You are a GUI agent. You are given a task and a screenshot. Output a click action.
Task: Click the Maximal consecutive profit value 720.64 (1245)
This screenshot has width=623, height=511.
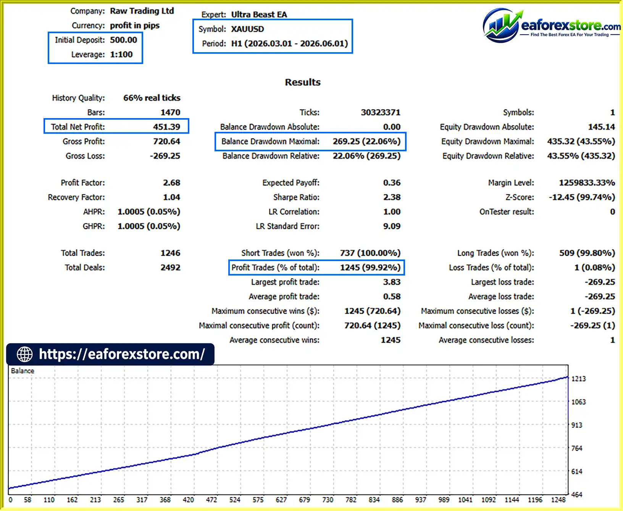373,325
